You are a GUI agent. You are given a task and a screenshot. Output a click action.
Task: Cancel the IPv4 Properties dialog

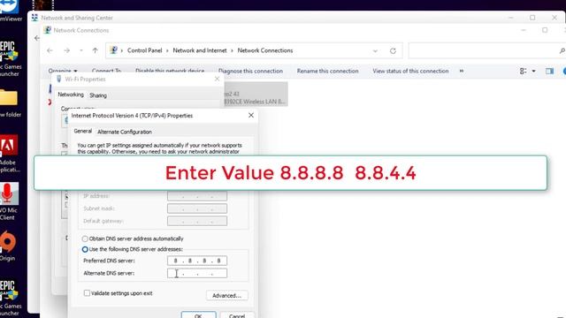237,314
